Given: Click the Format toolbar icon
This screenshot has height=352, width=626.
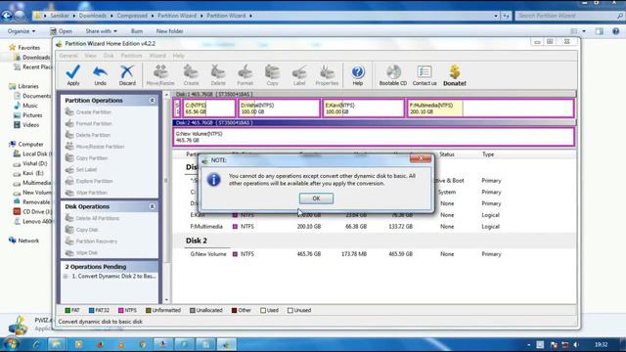Looking at the screenshot, I should pos(246,72).
